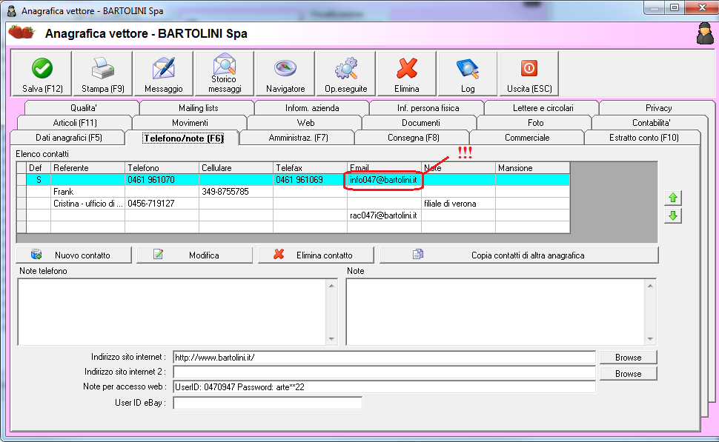Click Copia contatti di altra anagrafica
The width and height of the screenshot is (719, 442).
click(519, 255)
